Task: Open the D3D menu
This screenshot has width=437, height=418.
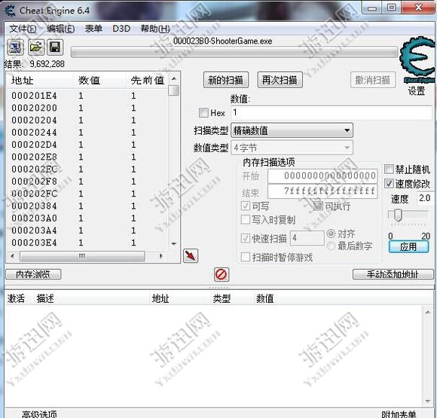Action: click(x=121, y=29)
